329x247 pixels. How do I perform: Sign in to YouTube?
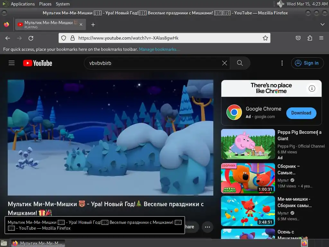tap(307, 63)
